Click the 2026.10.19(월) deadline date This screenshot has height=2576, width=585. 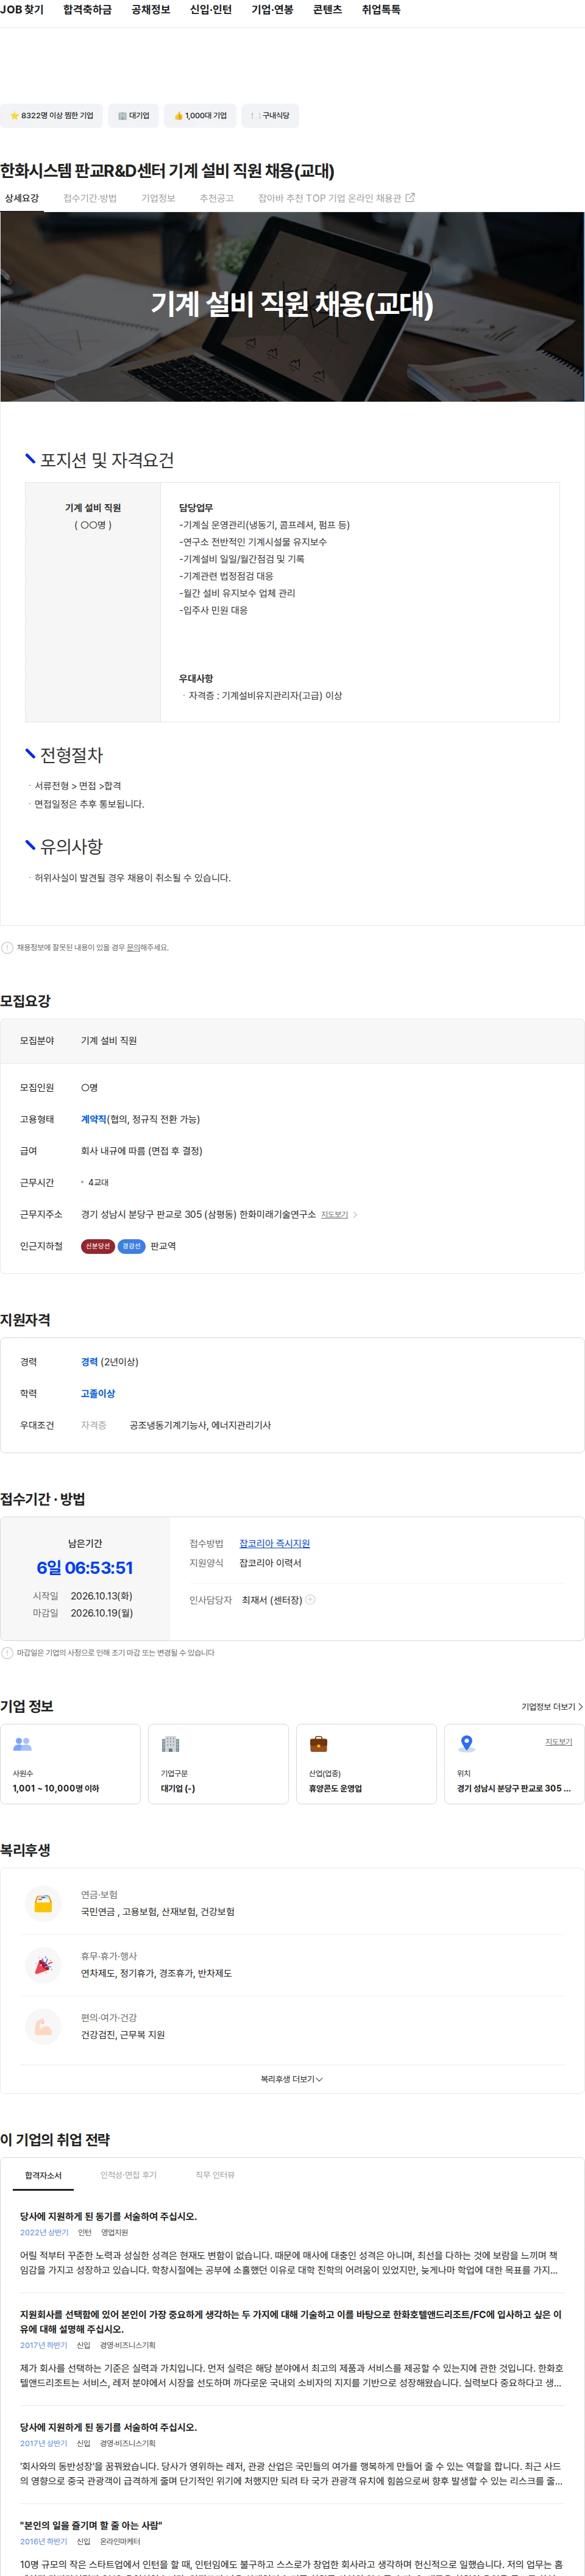tap(102, 1613)
